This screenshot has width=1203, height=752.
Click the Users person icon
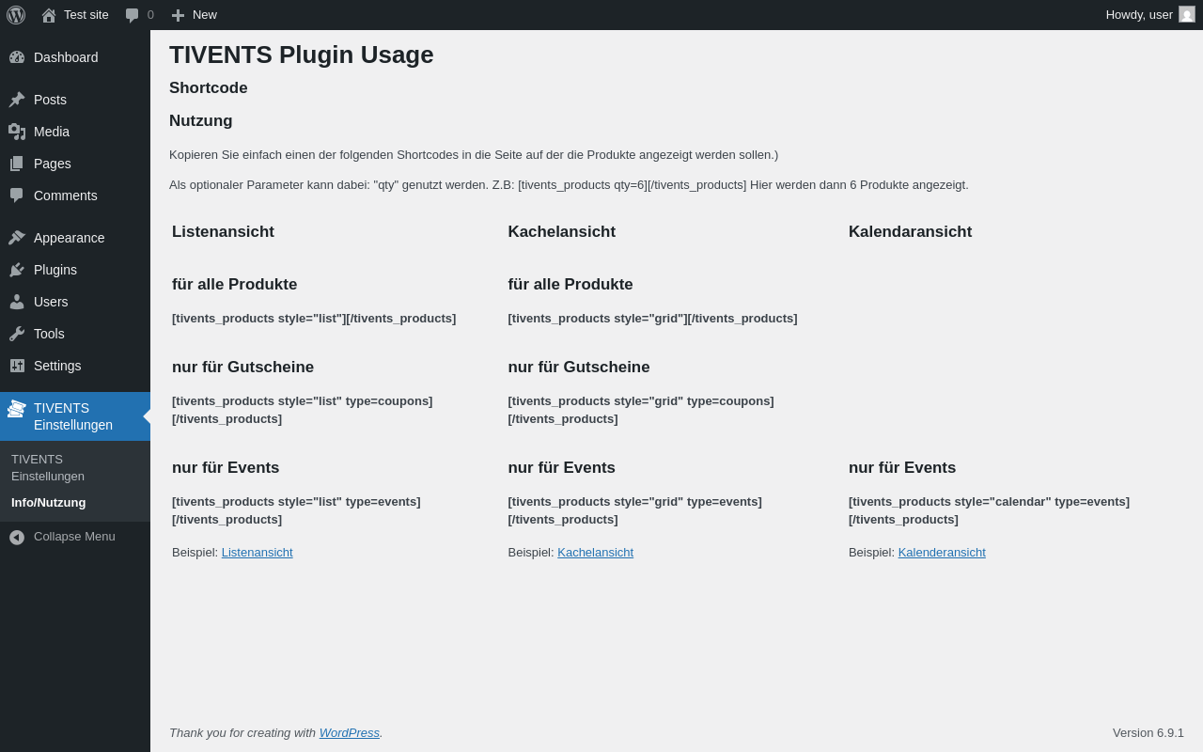[x=17, y=302]
